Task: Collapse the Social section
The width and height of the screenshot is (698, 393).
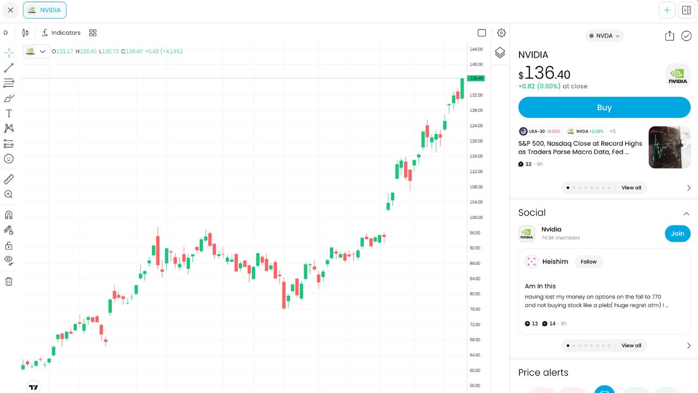Action: [x=686, y=213]
